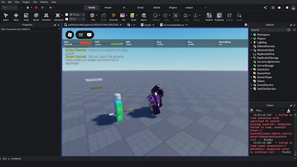Select MaterialService in Explorer
The image size is (297, 167).
[266, 46]
